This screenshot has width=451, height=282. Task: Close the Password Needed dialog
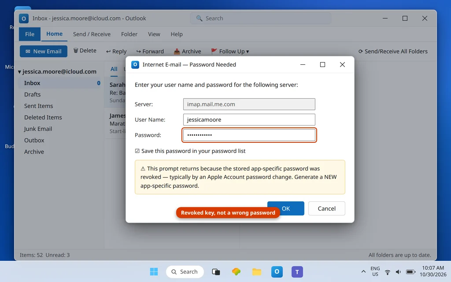342,64
